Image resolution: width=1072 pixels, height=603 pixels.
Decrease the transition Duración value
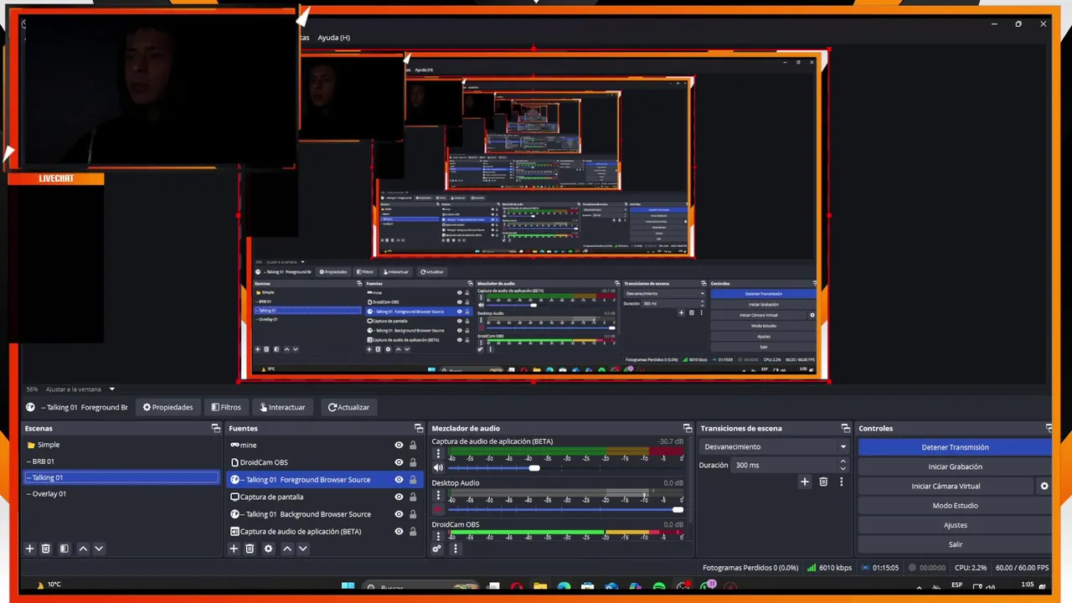tap(843, 469)
